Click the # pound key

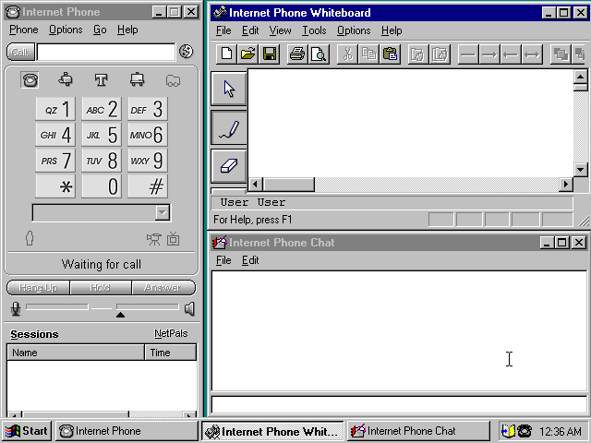tap(148, 186)
